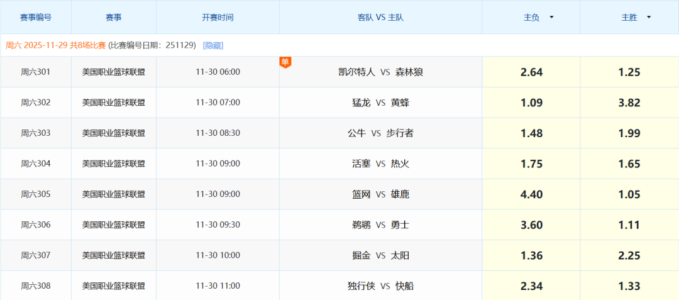
Task: Select 主负 odds 2.64 for 凯尔特人 VS 森林狼
Action: (531, 72)
